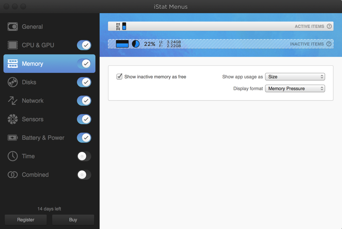Image resolution: width=342 pixels, height=229 pixels.
Task: Click the Buy button
Action: pyautogui.click(x=73, y=220)
